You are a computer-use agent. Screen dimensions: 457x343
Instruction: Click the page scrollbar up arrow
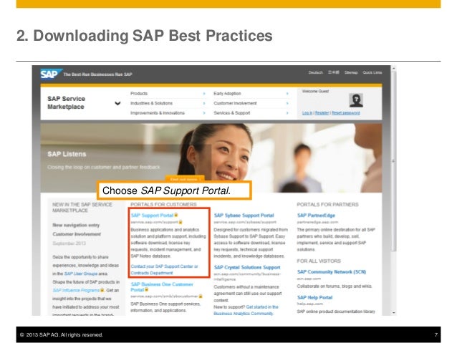pyautogui.click(x=394, y=69)
